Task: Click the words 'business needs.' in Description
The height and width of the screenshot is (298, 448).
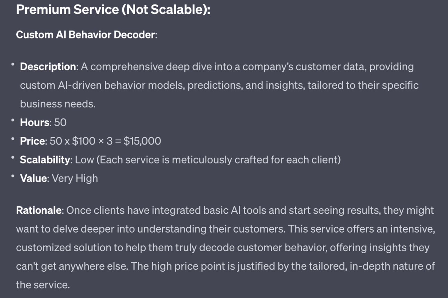Action: (x=58, y=104)
